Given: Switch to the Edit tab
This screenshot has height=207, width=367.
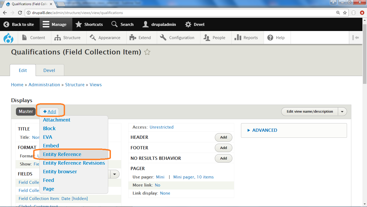Looking at the screenshot, I should pos(23,70).
